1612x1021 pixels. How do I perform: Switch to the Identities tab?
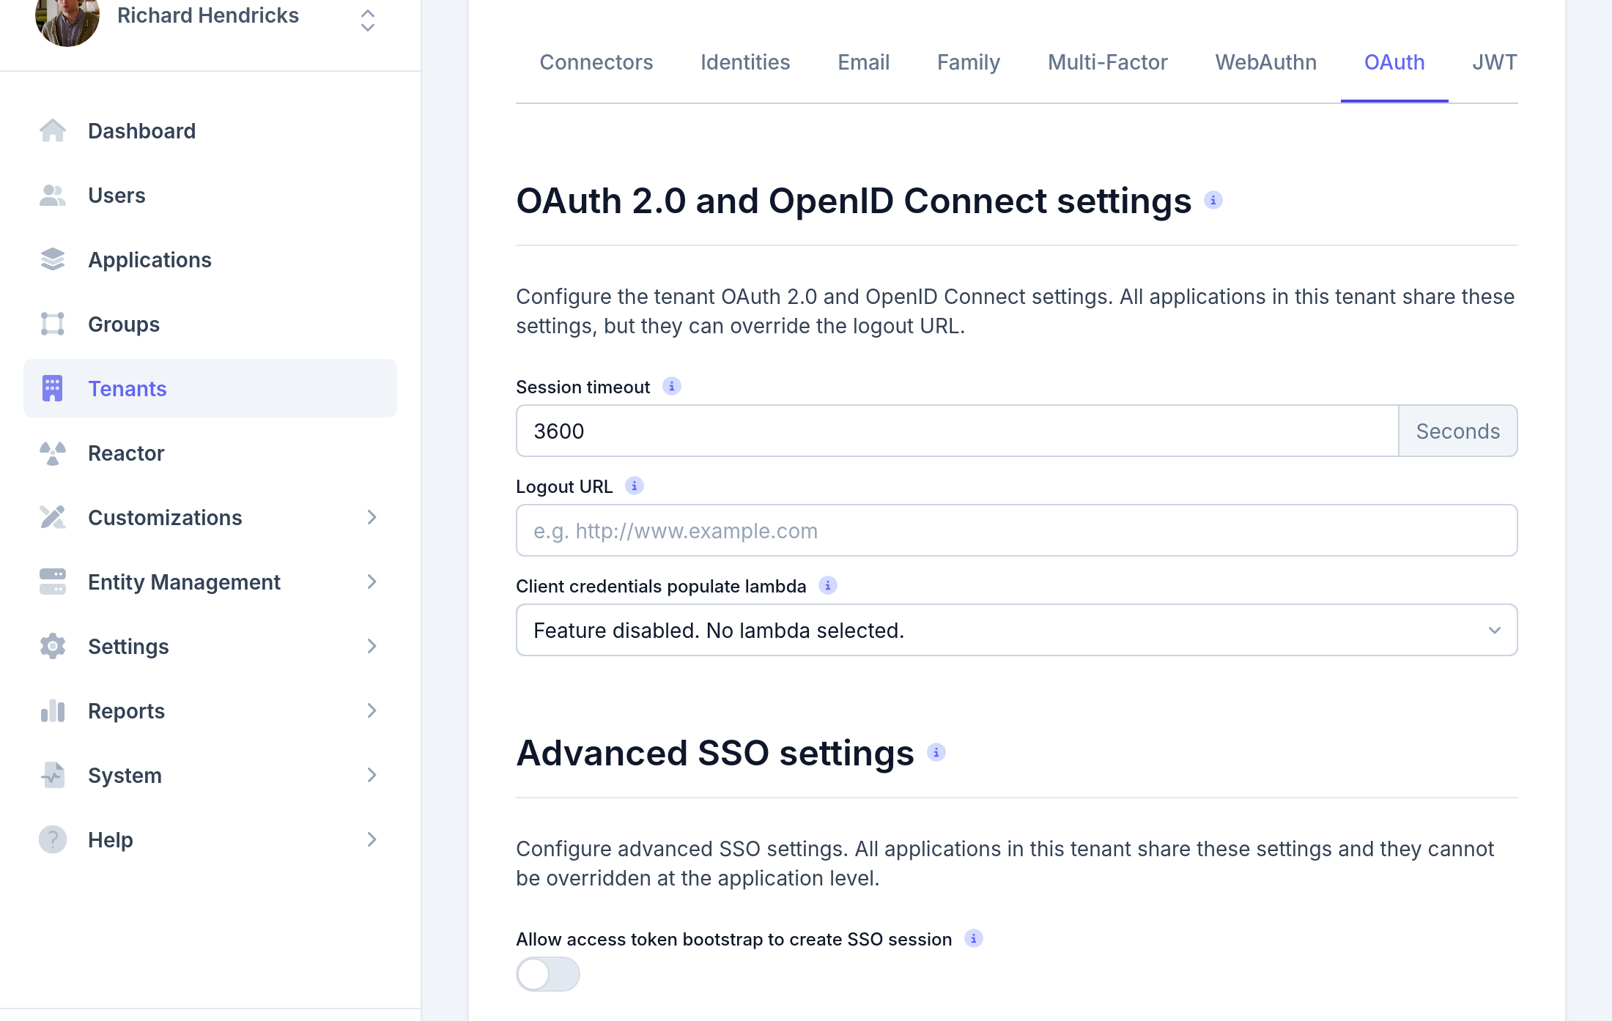click(745, 62)
